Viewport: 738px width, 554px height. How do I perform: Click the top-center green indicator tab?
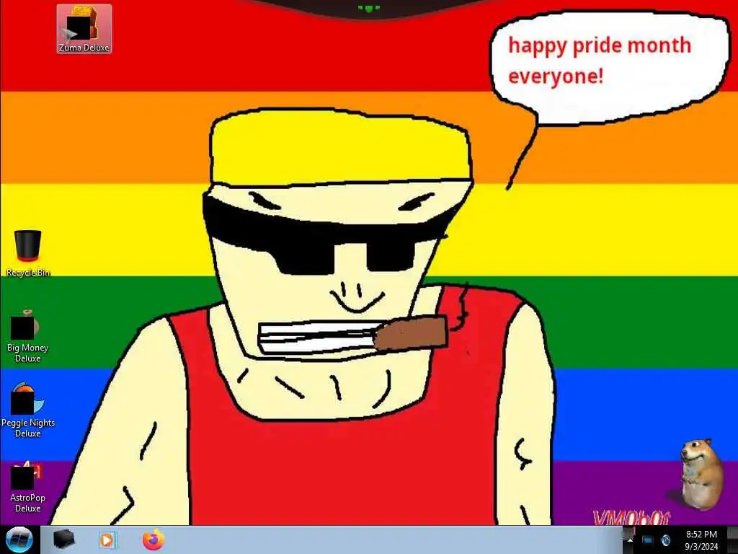(x=368, y=8)
